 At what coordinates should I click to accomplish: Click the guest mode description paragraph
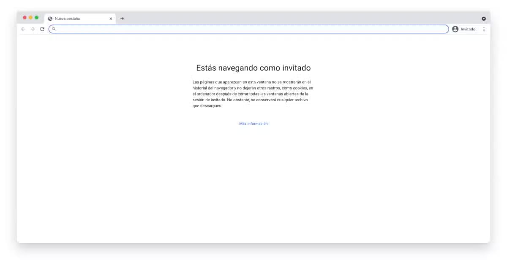[253, 94]
